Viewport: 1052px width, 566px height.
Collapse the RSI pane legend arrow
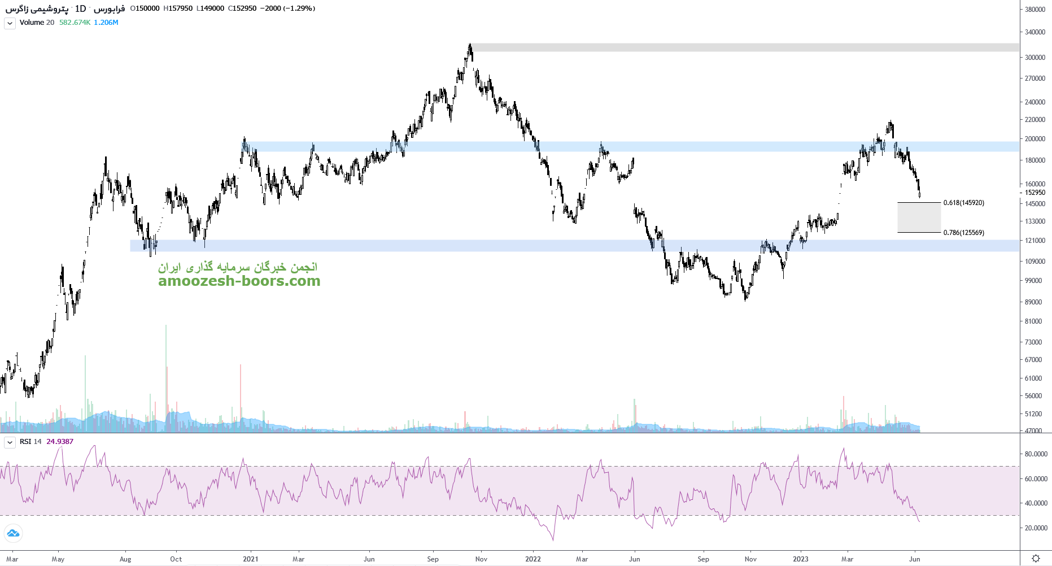(x=10, y=442)
